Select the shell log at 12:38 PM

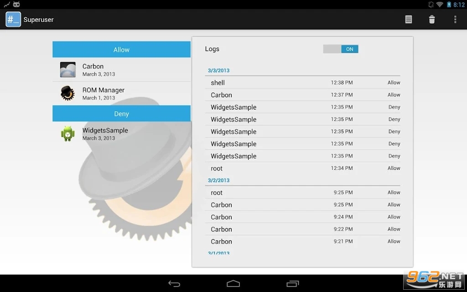coord(303,83)
